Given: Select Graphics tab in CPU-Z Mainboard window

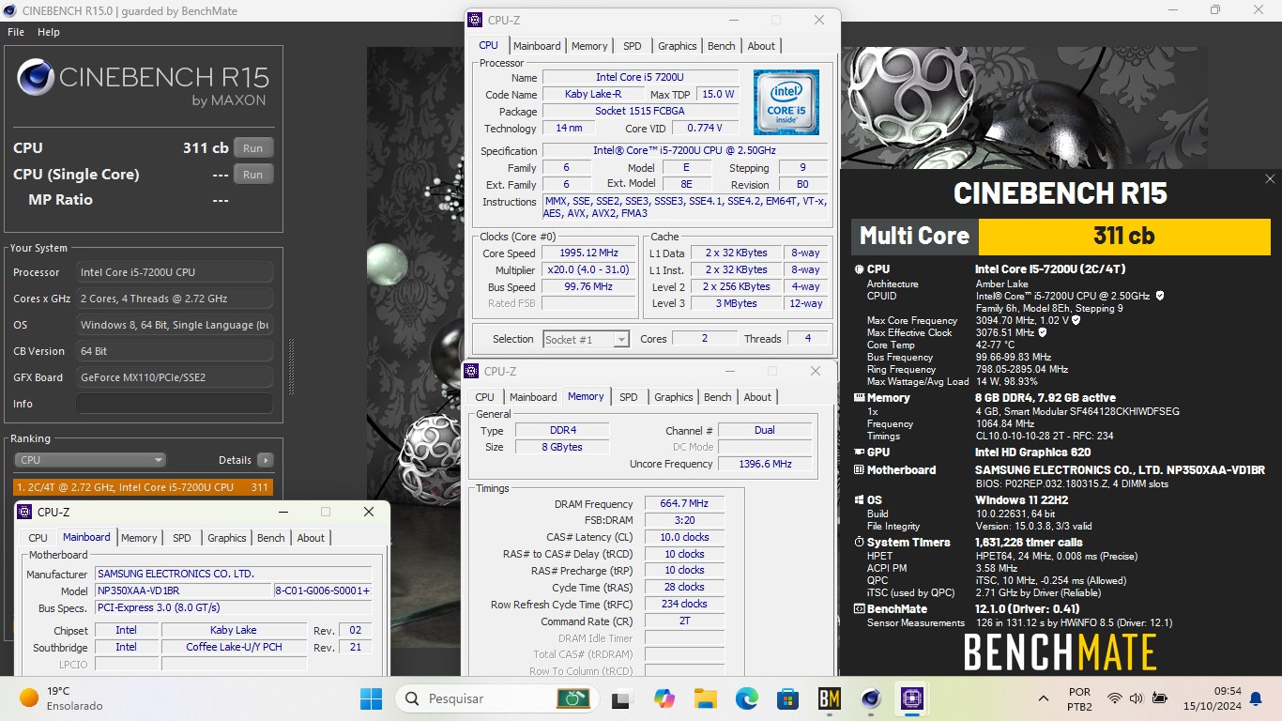Looking at the screenshot, I should [x=227, y=538].
